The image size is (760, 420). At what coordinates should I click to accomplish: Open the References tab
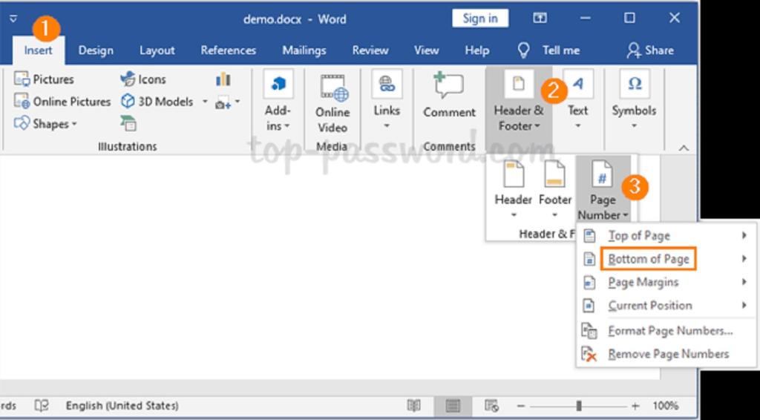[x=228, y=50]
